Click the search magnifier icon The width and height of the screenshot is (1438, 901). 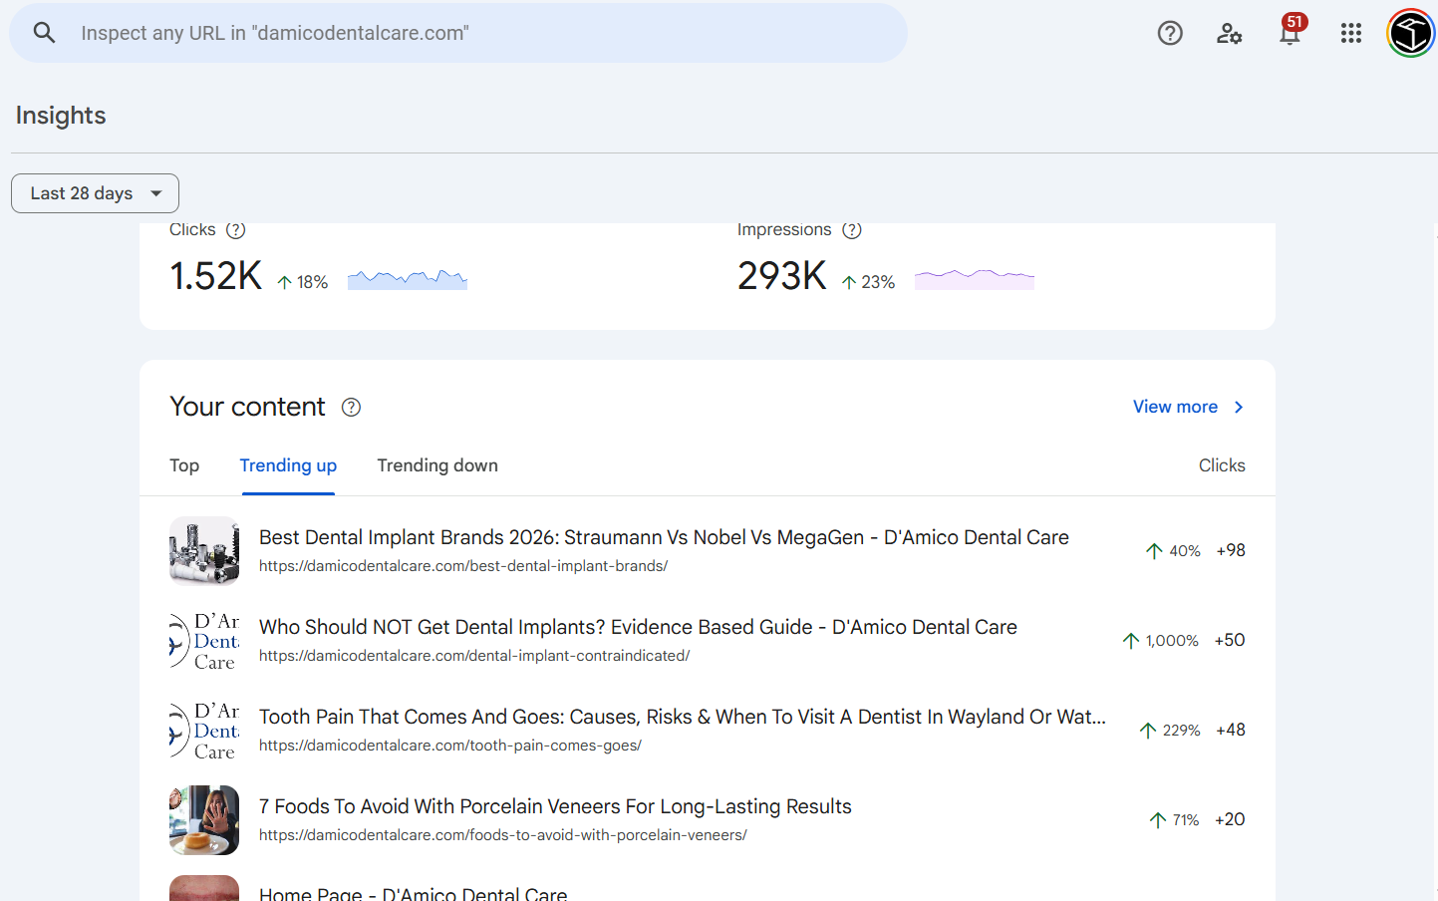[44, 33]
